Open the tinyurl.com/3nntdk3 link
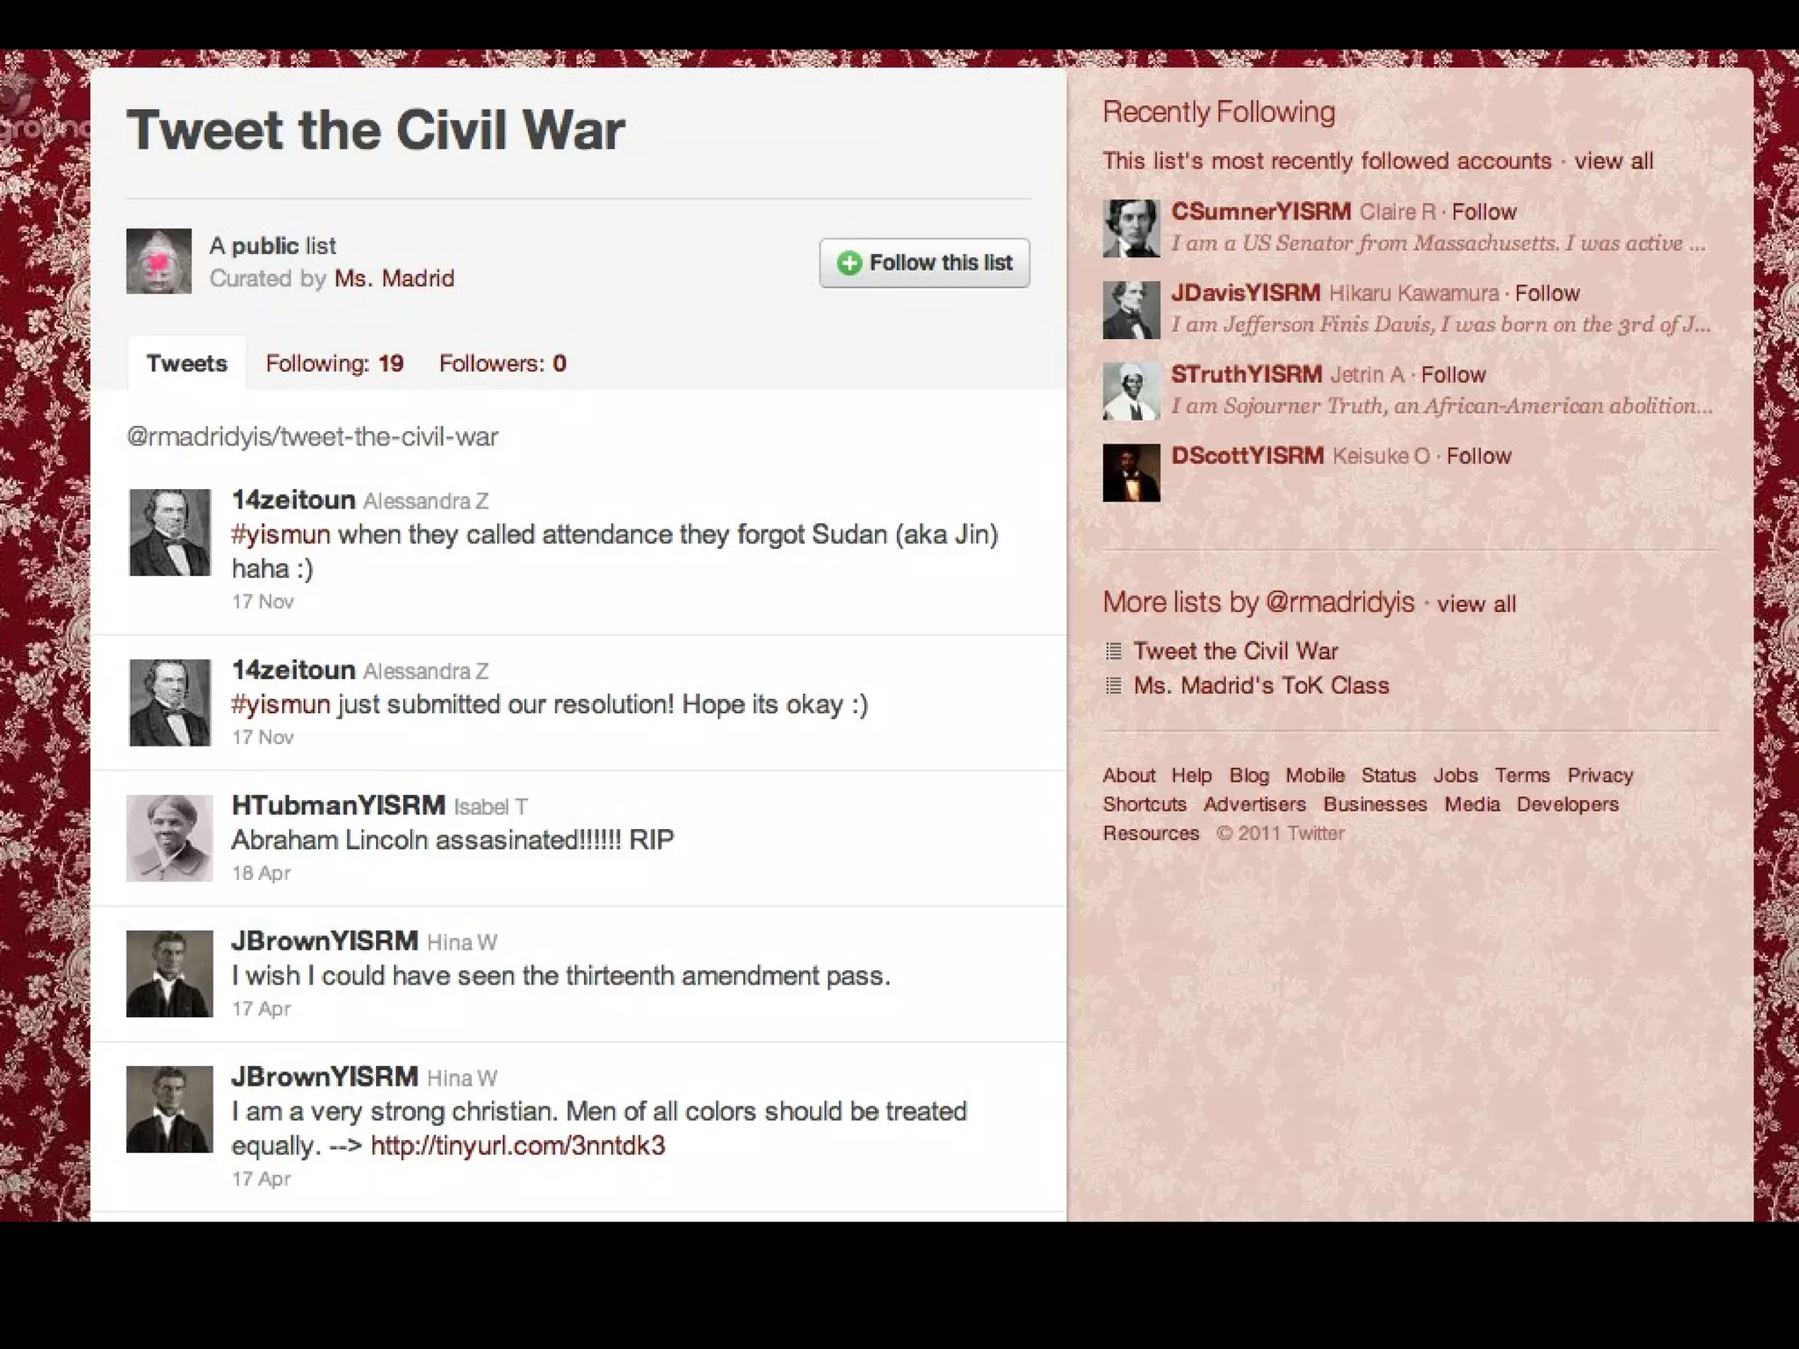 point(518,1145)
